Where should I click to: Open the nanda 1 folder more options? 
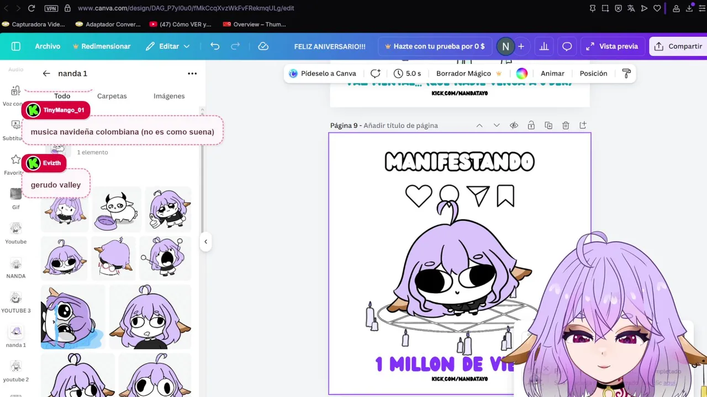tap(192, 73)
